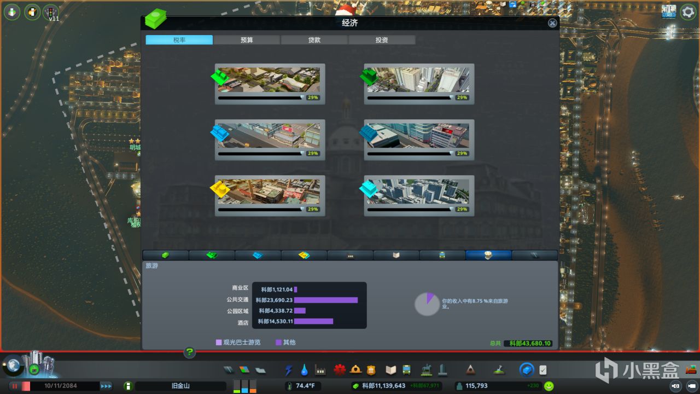Open the city policies checklist
This screenshot has height=394, width=700.
542,370
